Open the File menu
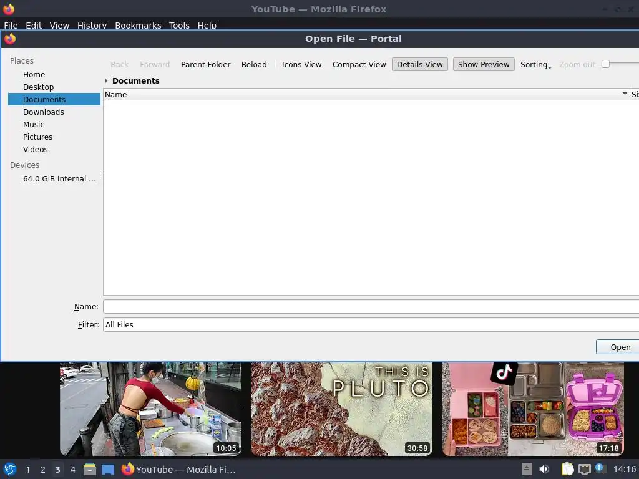This screenshot has height=479, width=639. tap(11, 25)
